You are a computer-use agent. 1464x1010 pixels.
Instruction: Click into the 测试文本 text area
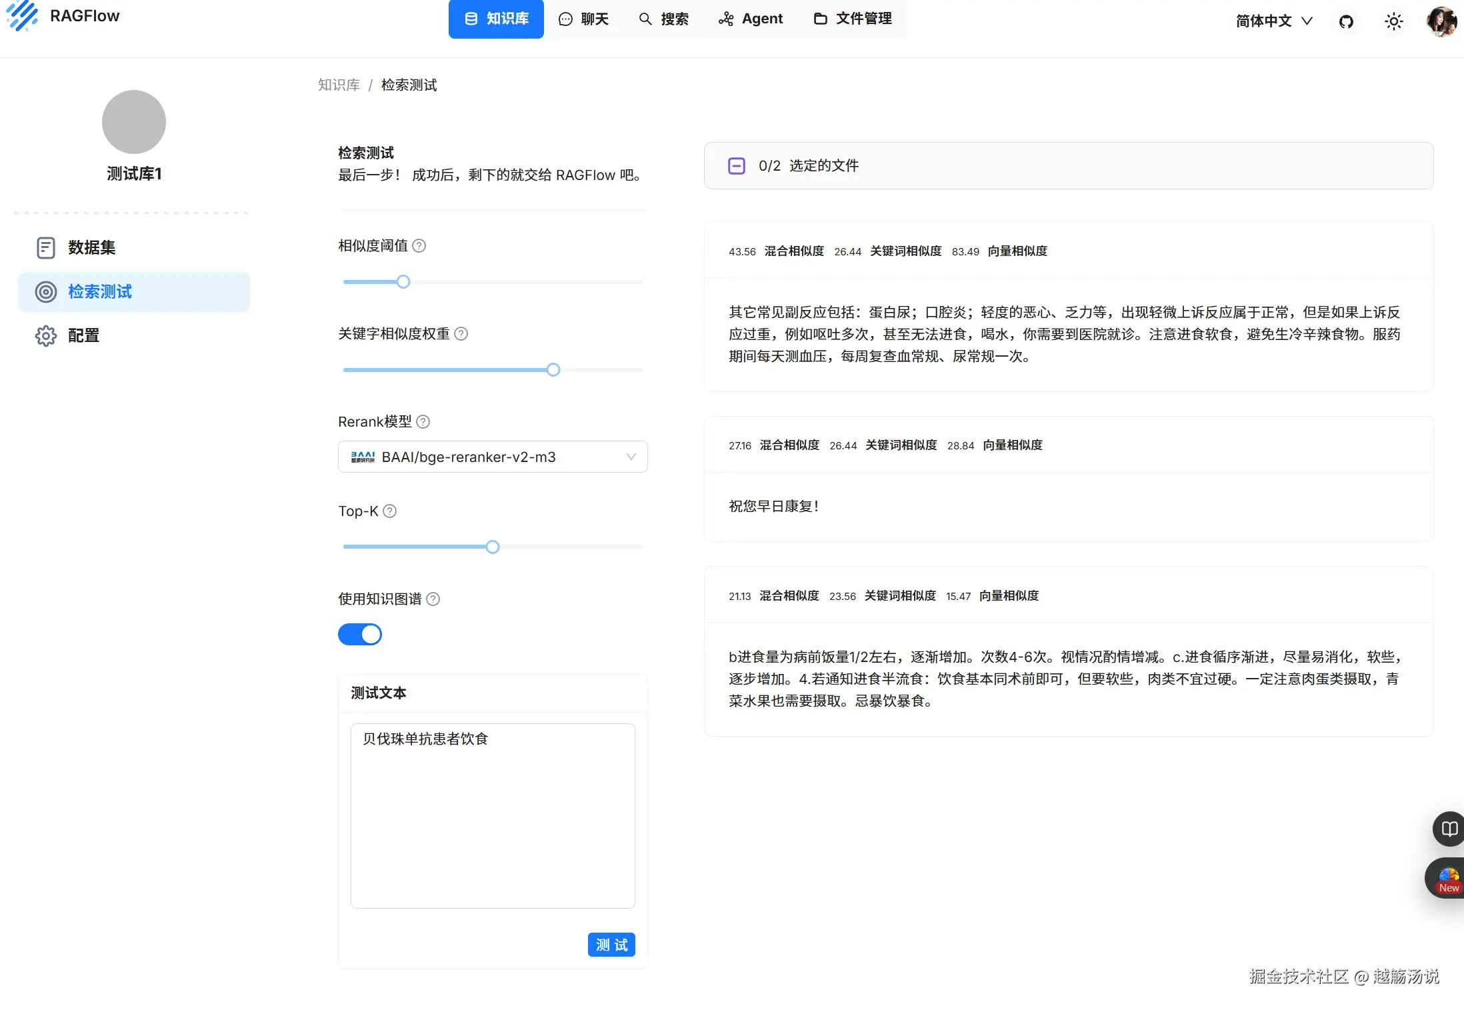pyautogui.click(x=493, y=815)
